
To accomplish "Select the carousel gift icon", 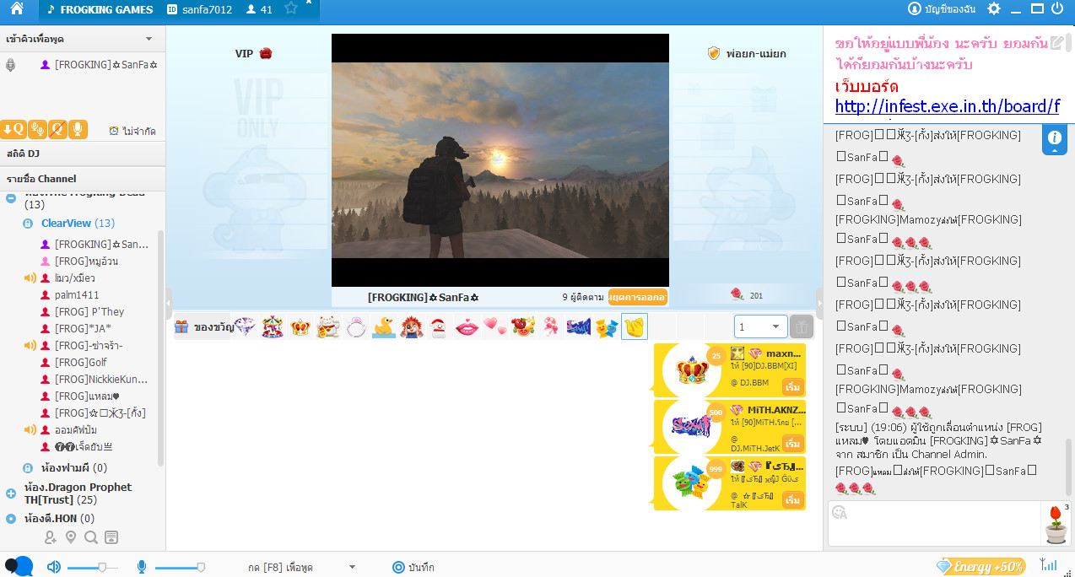I will pyautogui.click(x=273, y=326).
